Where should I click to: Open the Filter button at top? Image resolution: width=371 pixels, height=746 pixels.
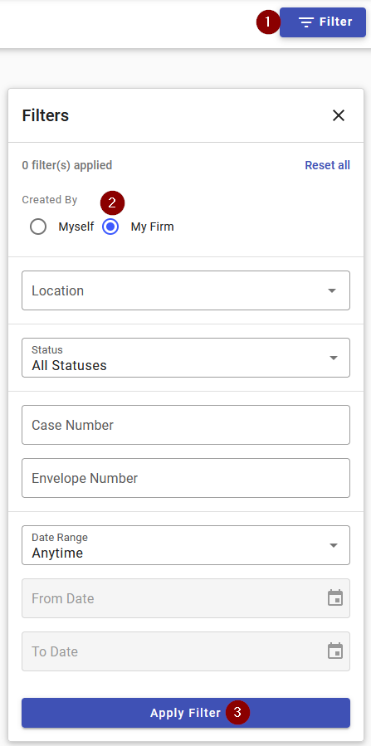coord(323,22)
